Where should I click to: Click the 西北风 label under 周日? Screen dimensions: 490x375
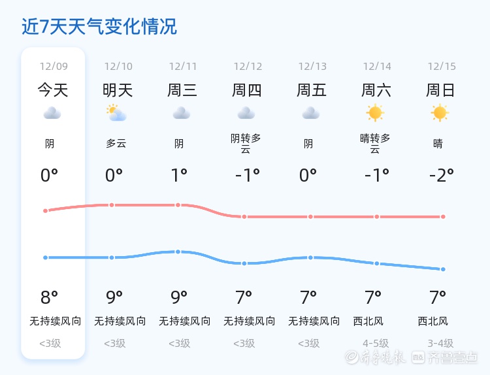(433, 321)
